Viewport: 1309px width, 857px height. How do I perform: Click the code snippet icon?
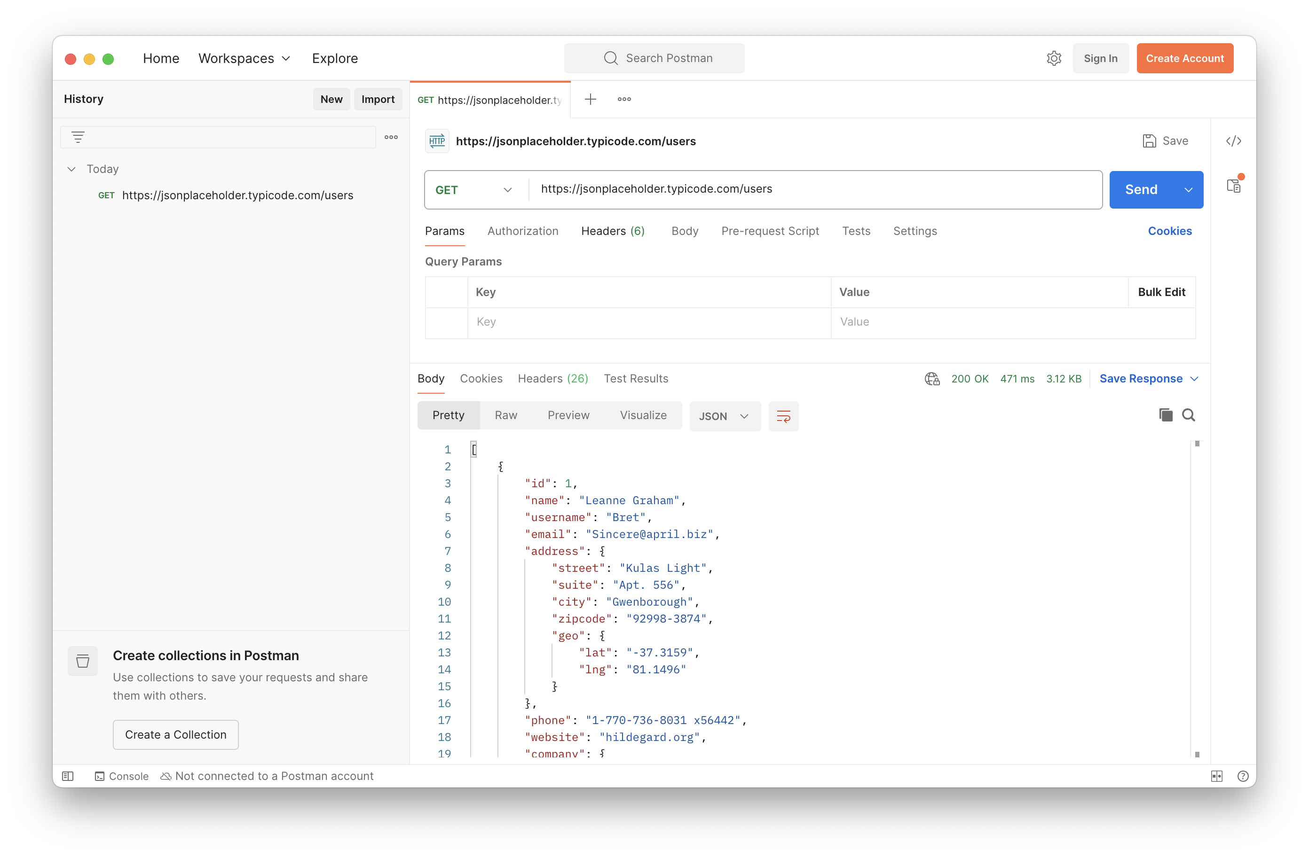pos(1233,141)
